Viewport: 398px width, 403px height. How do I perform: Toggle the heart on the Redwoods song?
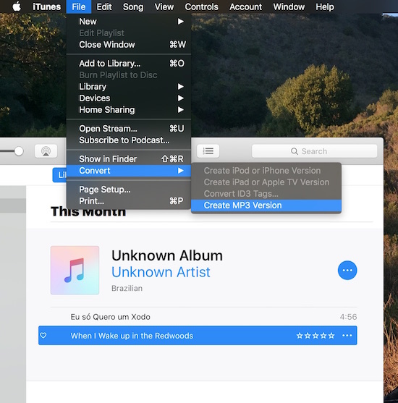(x=43, y=336)
